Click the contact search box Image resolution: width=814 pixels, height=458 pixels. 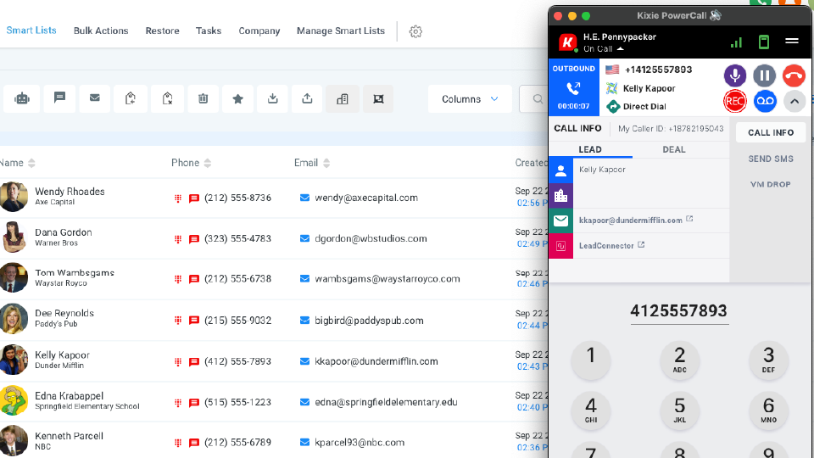pyautogui.click(x=533, y=98)
